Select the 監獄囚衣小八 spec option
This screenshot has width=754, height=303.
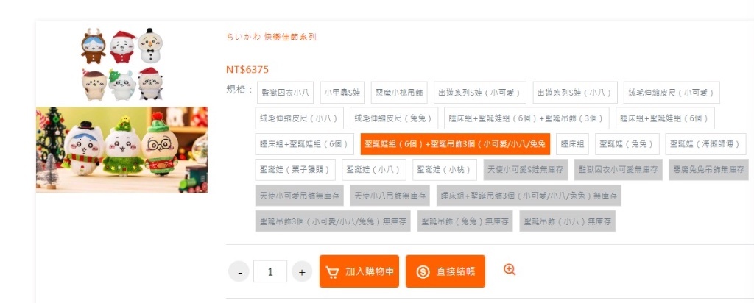tap(285, 93)
